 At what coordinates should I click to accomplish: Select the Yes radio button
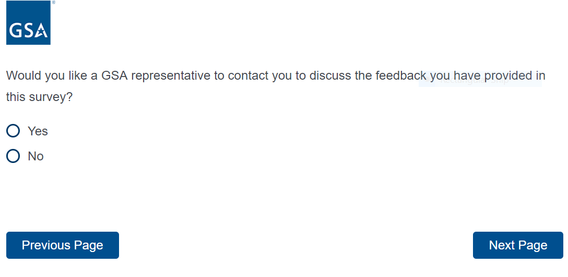point(13,131)
